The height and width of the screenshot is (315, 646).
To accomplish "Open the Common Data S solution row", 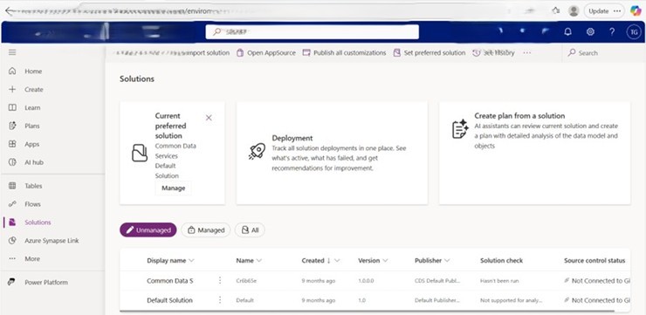I will [x=170, y=281].
